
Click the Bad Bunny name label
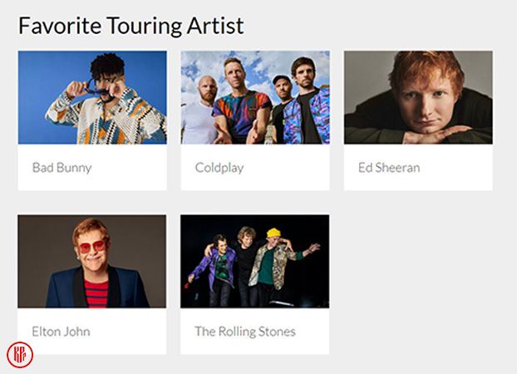coord(62,168)
